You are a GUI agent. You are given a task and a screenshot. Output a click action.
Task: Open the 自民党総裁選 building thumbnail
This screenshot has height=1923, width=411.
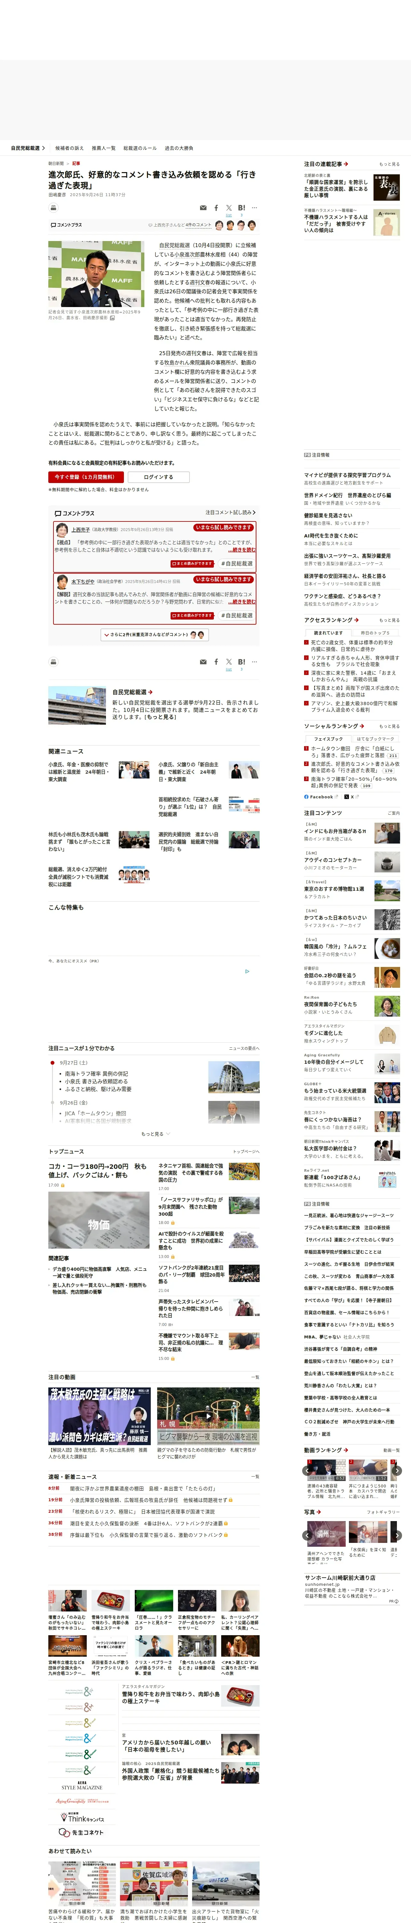(77, 705)
